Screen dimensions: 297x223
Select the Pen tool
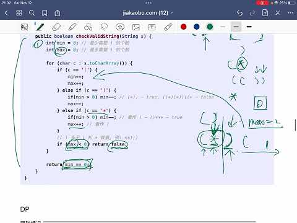(x=40, y=27)
